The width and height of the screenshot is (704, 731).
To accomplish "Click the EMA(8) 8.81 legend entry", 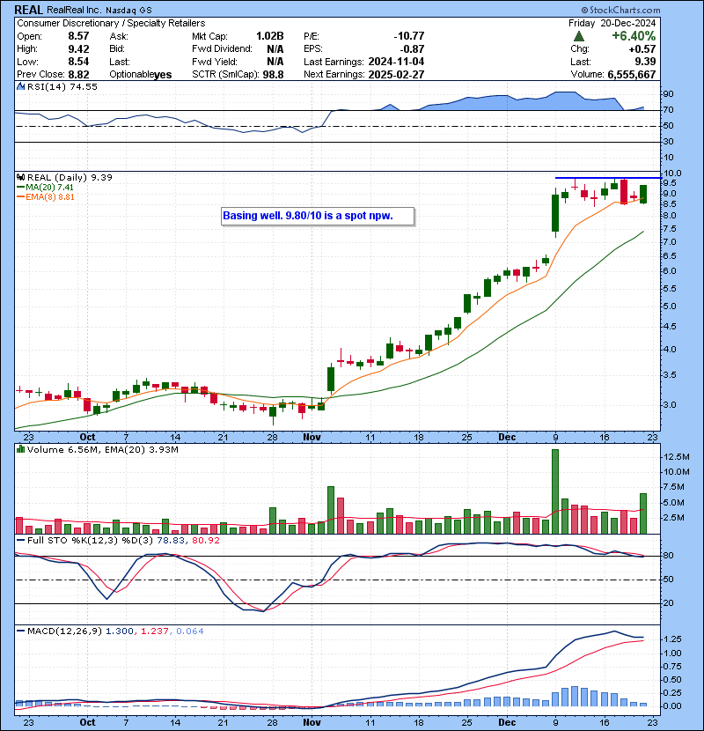I will 46,196.
